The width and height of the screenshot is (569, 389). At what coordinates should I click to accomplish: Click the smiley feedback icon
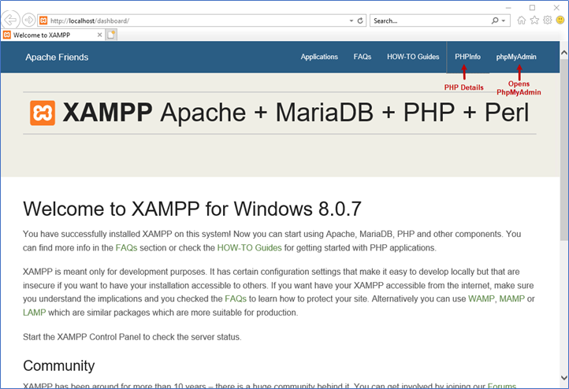click(560, 20)
